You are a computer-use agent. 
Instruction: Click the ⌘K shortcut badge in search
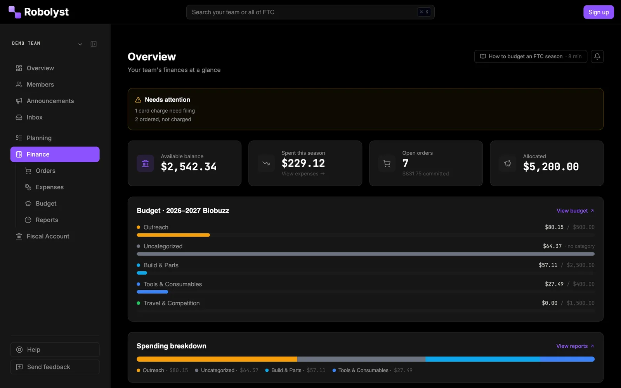point(424,12)
